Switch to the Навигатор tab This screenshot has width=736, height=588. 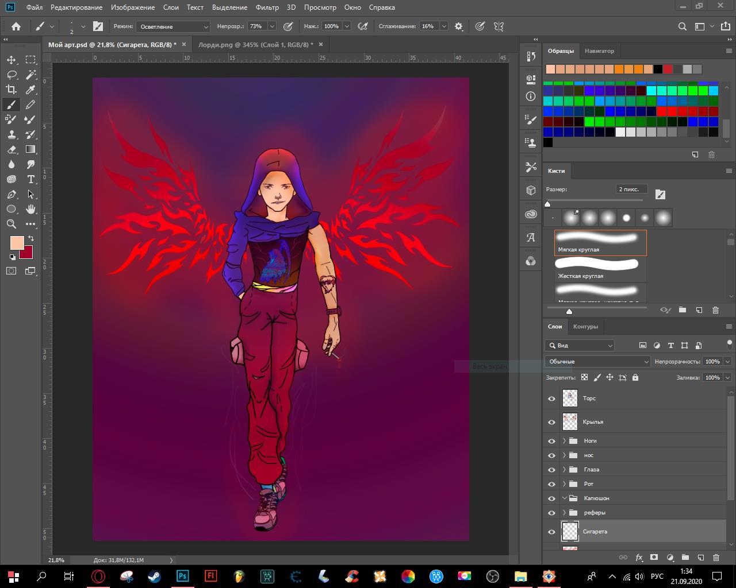(x=599, y=51)
